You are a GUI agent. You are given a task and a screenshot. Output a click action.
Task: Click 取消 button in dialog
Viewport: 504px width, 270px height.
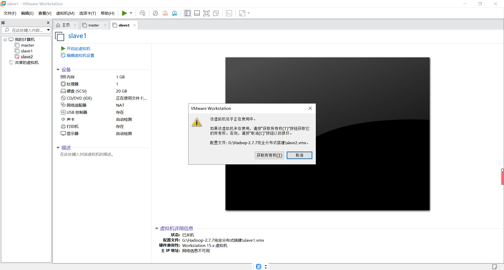coord(299,155)
